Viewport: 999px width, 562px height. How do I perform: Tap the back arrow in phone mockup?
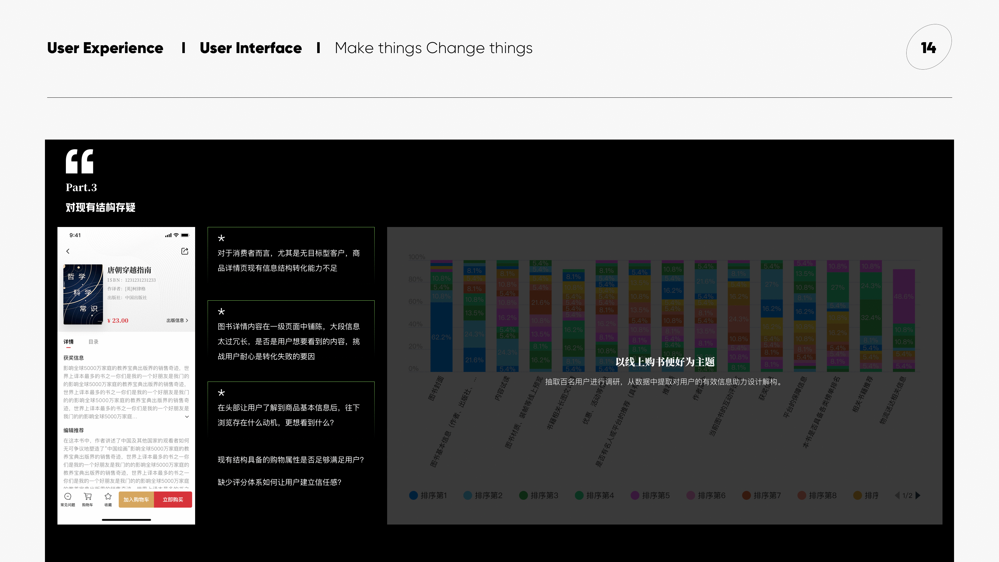pyautogui.click(x=68, y=251)
